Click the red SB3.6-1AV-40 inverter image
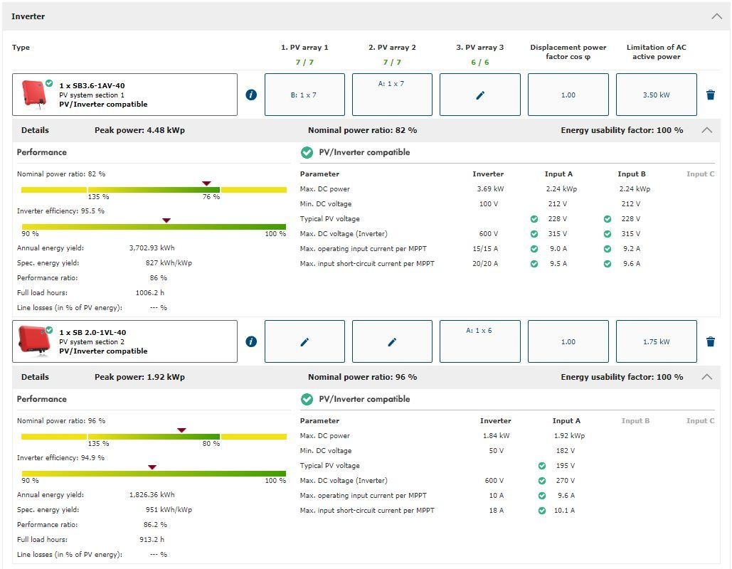 (34, 93)
